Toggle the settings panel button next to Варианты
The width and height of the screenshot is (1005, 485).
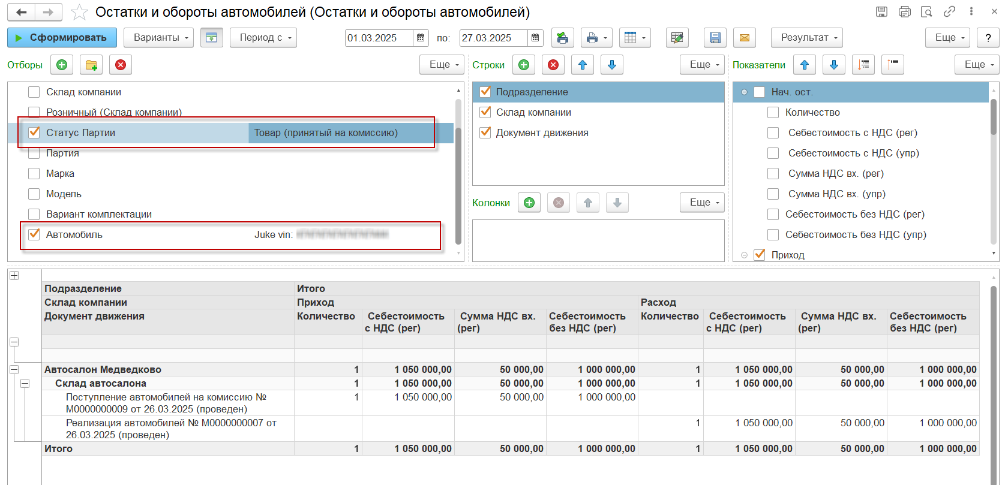point(212,38)
